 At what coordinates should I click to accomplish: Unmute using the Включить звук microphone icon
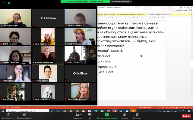8,115
